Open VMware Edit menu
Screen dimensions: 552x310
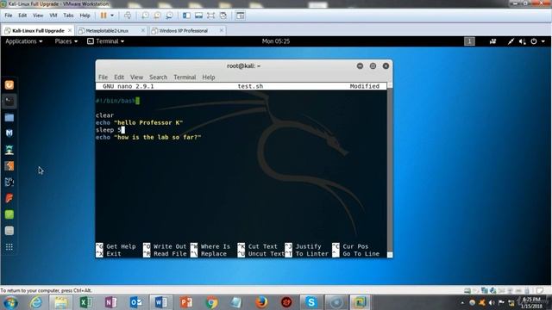(22, 15)
